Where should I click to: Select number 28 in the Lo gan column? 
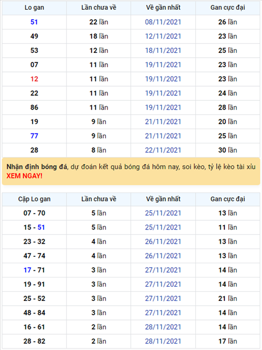click(34, 150)
